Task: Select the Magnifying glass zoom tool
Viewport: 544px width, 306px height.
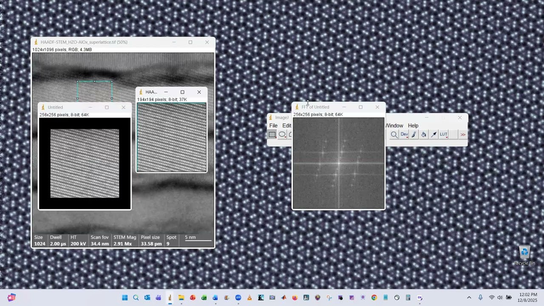Action: point(394,134)
